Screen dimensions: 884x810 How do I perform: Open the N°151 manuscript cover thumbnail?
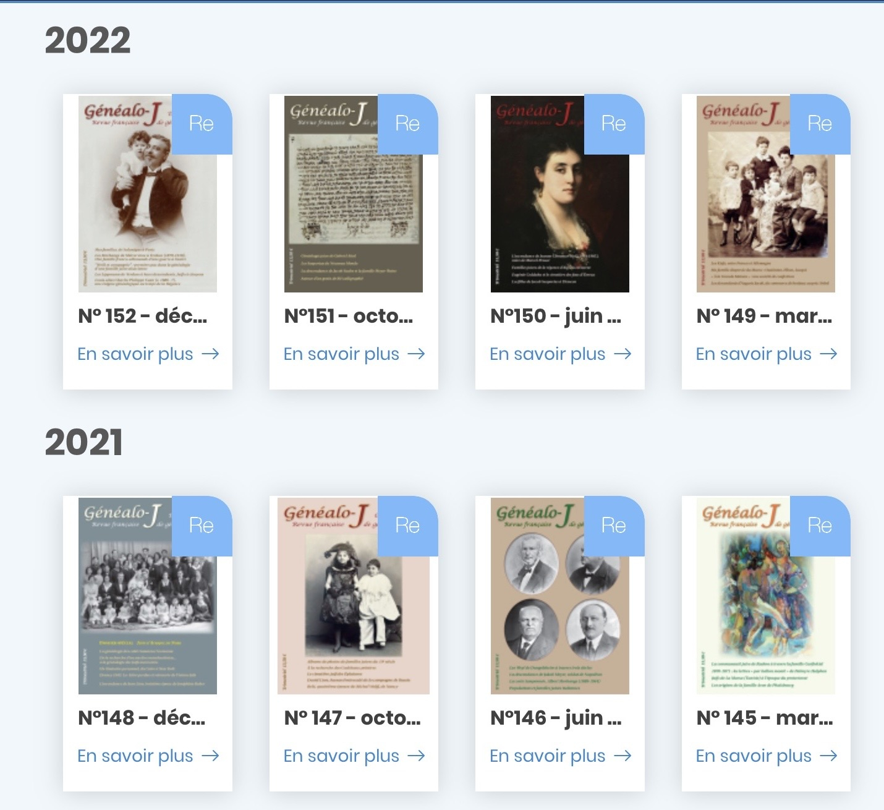[x=354, y=194]
